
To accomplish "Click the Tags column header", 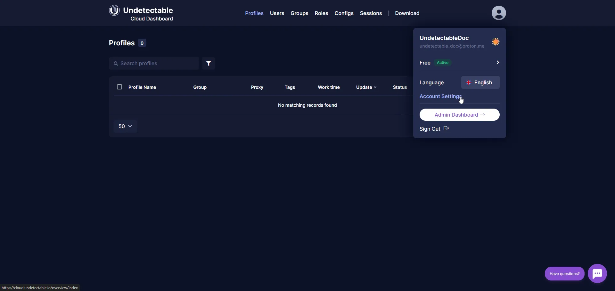I will 290,87.
